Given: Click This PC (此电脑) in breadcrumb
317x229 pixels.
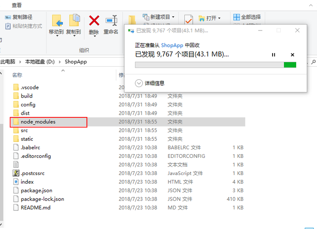Looking at the screenshot, I should 8,62.
